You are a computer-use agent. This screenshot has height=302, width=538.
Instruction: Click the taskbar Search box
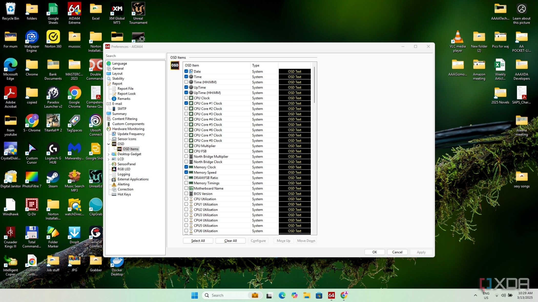point(232,295)
